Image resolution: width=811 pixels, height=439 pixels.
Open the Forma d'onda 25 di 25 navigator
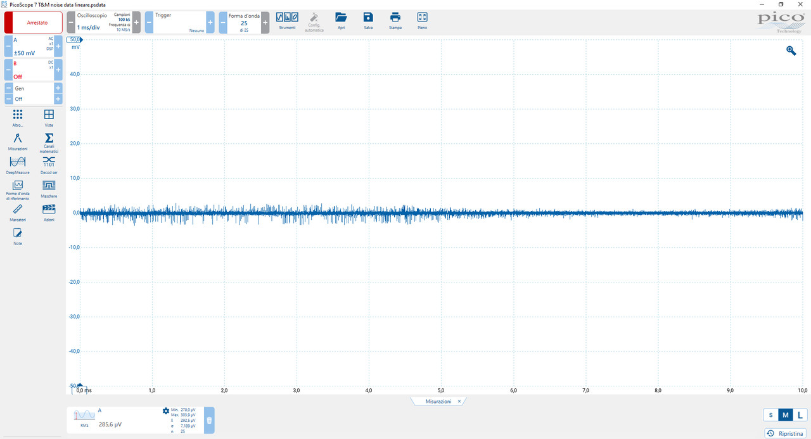click(244, 22)
